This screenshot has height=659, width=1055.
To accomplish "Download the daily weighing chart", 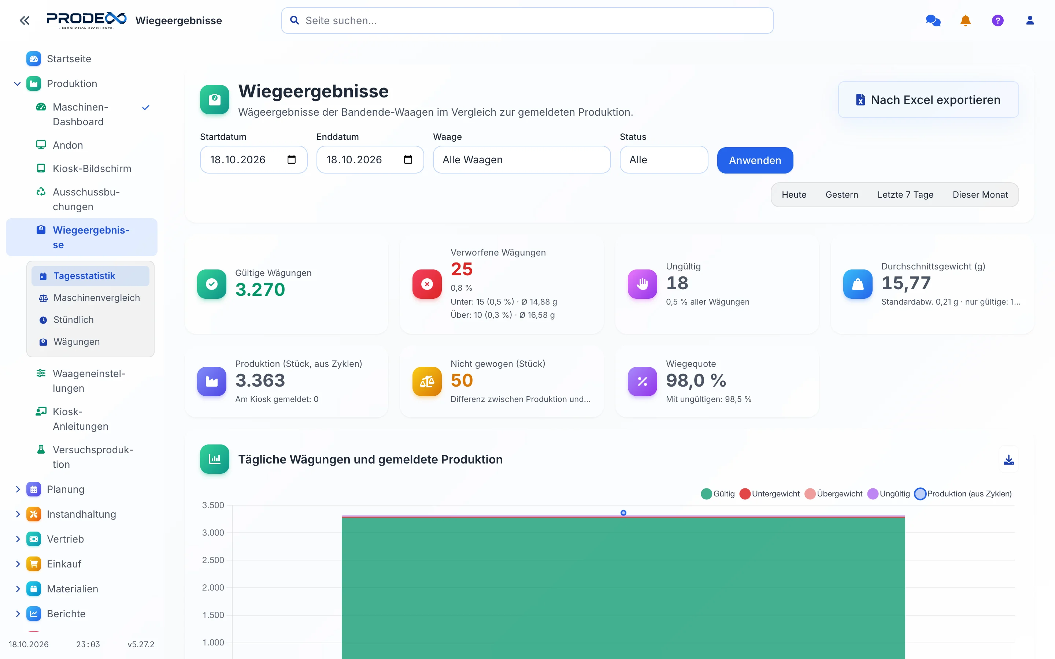I will pos(1008,459).
